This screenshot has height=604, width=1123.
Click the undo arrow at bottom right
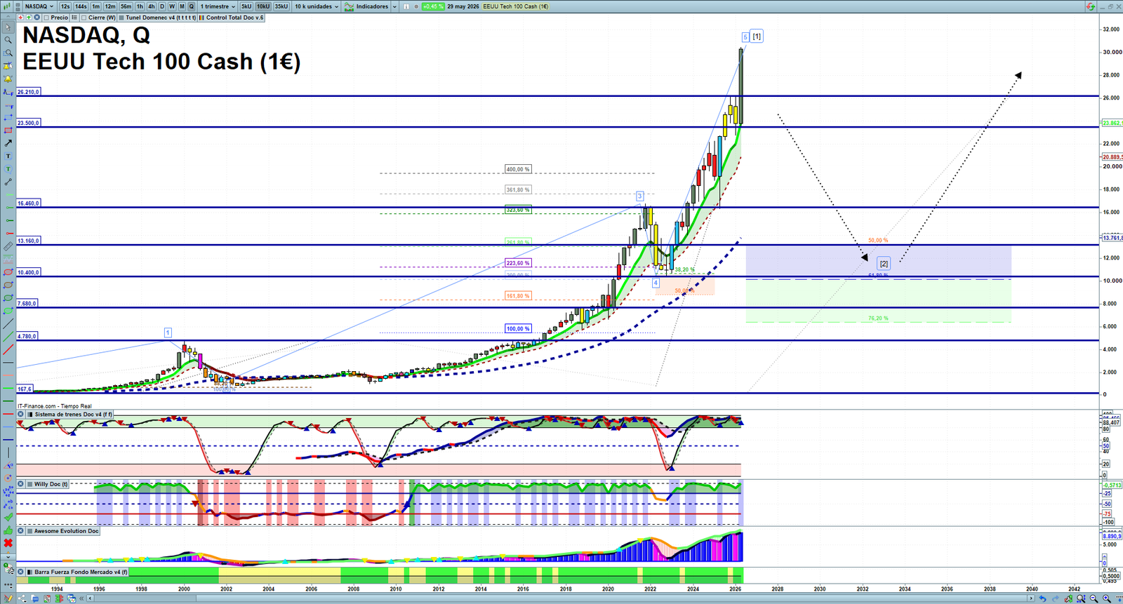click(1043, 598)
